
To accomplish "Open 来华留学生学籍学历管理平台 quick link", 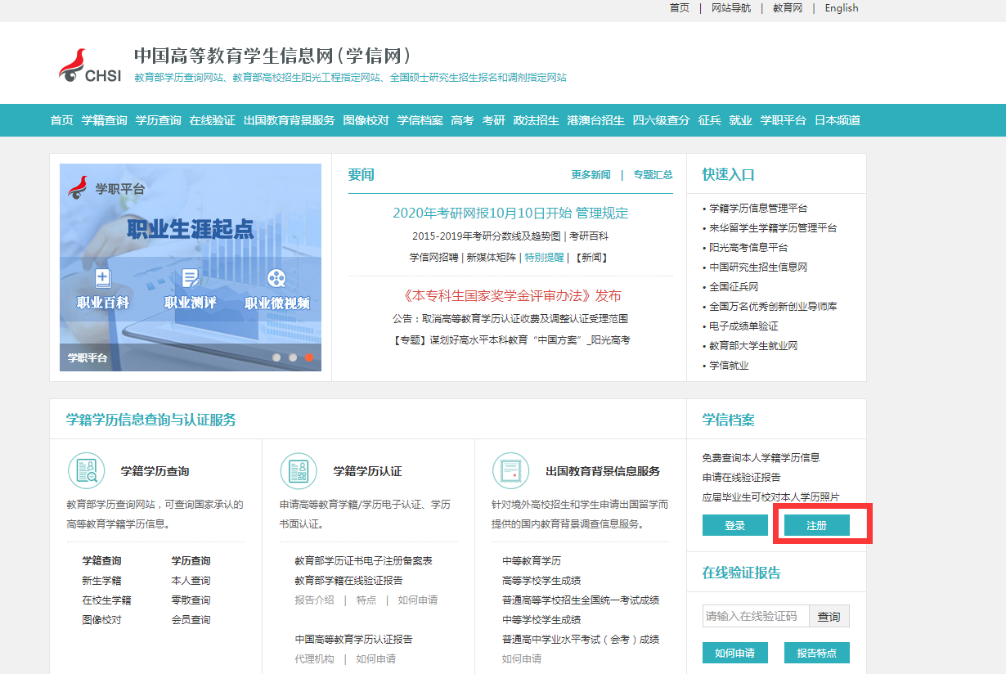I will (773, 228).
